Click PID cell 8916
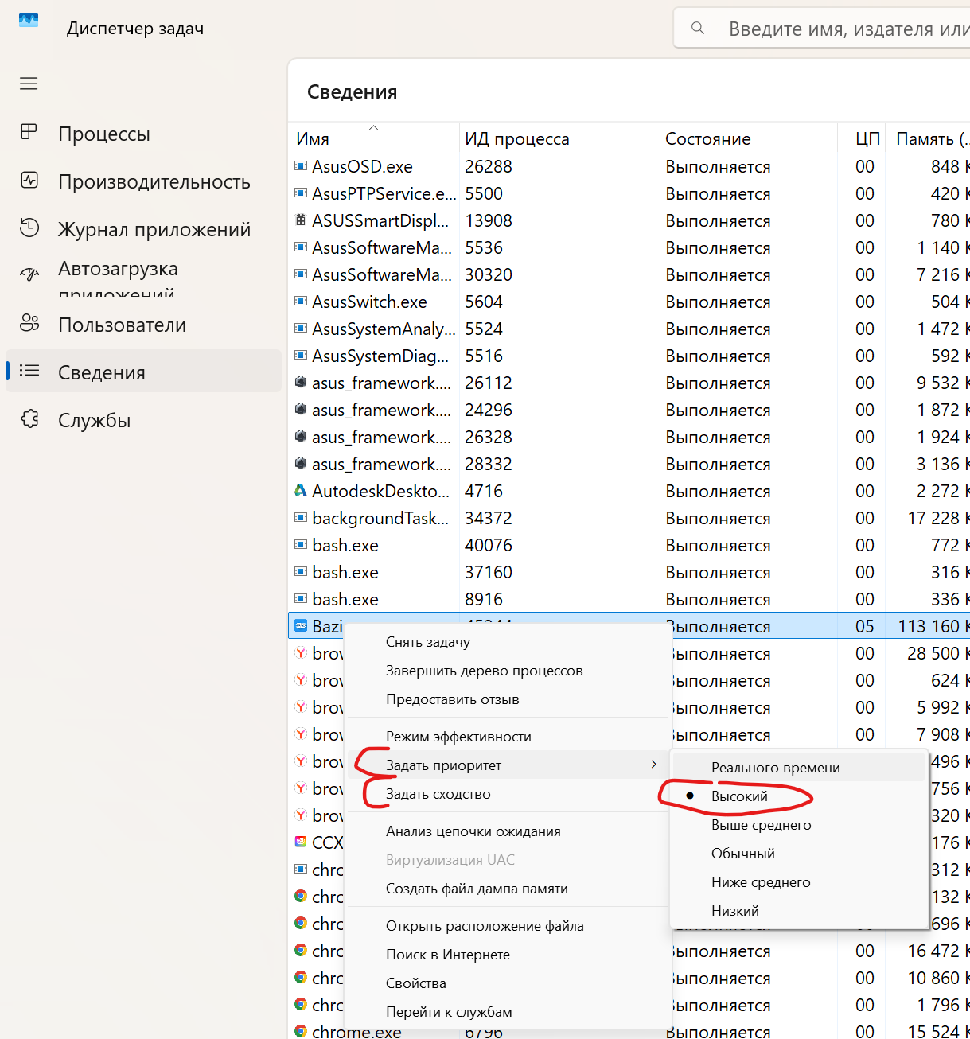 pyautogui.click(x=484, y=599)
